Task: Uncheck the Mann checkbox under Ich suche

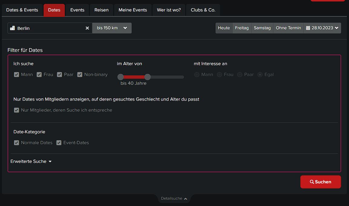Action: pos(16,74)
